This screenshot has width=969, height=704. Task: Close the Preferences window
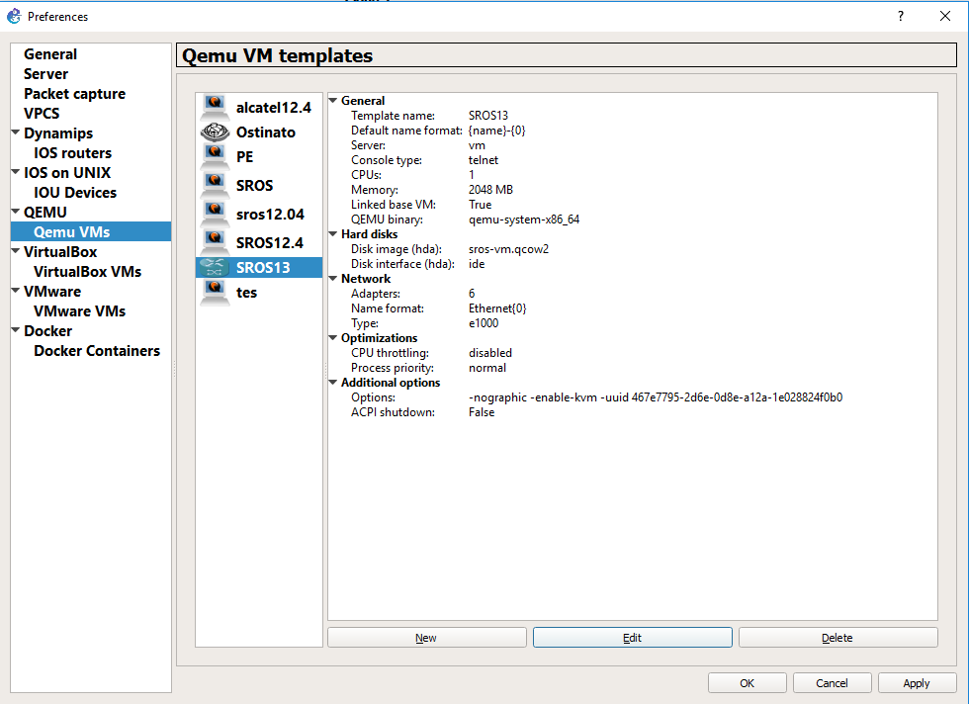coord(945,16)
